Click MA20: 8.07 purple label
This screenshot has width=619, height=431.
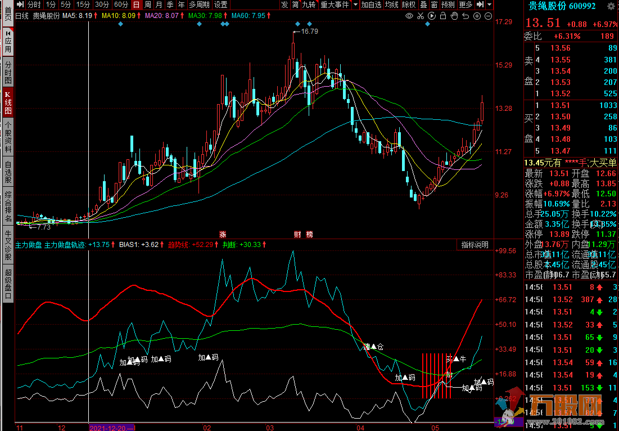[x=165, y=16]
